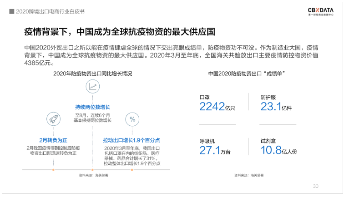This screenshot has width=344, height=197.
Task: Click the line chart icon in the timeline
Action: (x=93, y=86)
